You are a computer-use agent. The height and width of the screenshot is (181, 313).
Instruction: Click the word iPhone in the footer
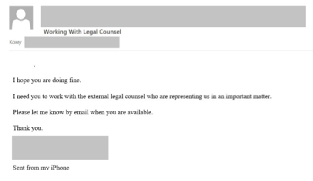[60, 168]
